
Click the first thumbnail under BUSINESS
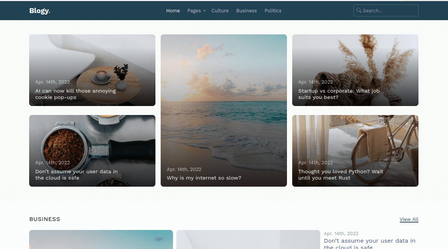(101, 239)
